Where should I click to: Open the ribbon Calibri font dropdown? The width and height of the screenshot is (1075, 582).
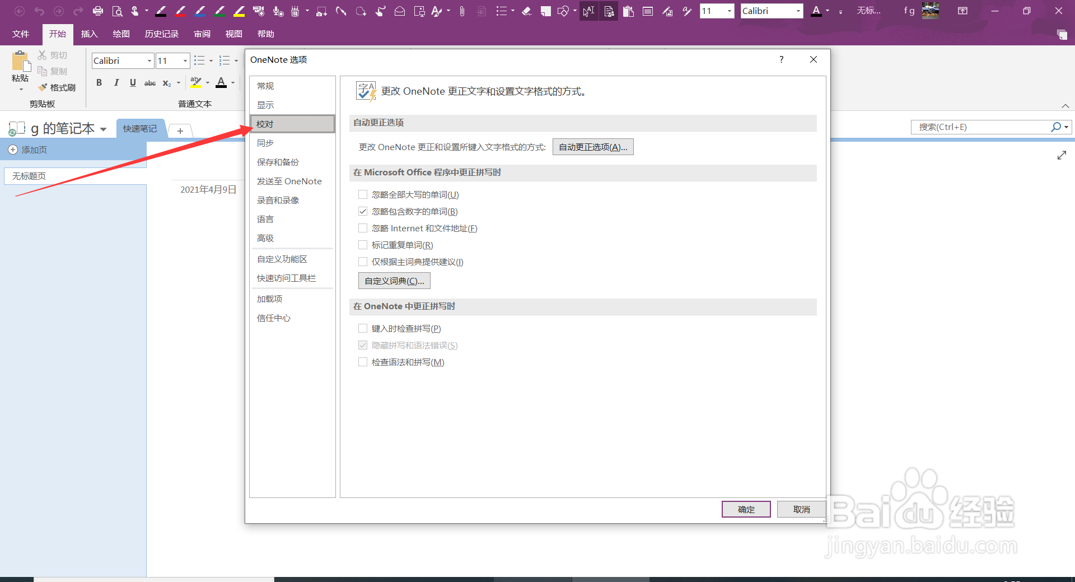[x=149, y=60]
